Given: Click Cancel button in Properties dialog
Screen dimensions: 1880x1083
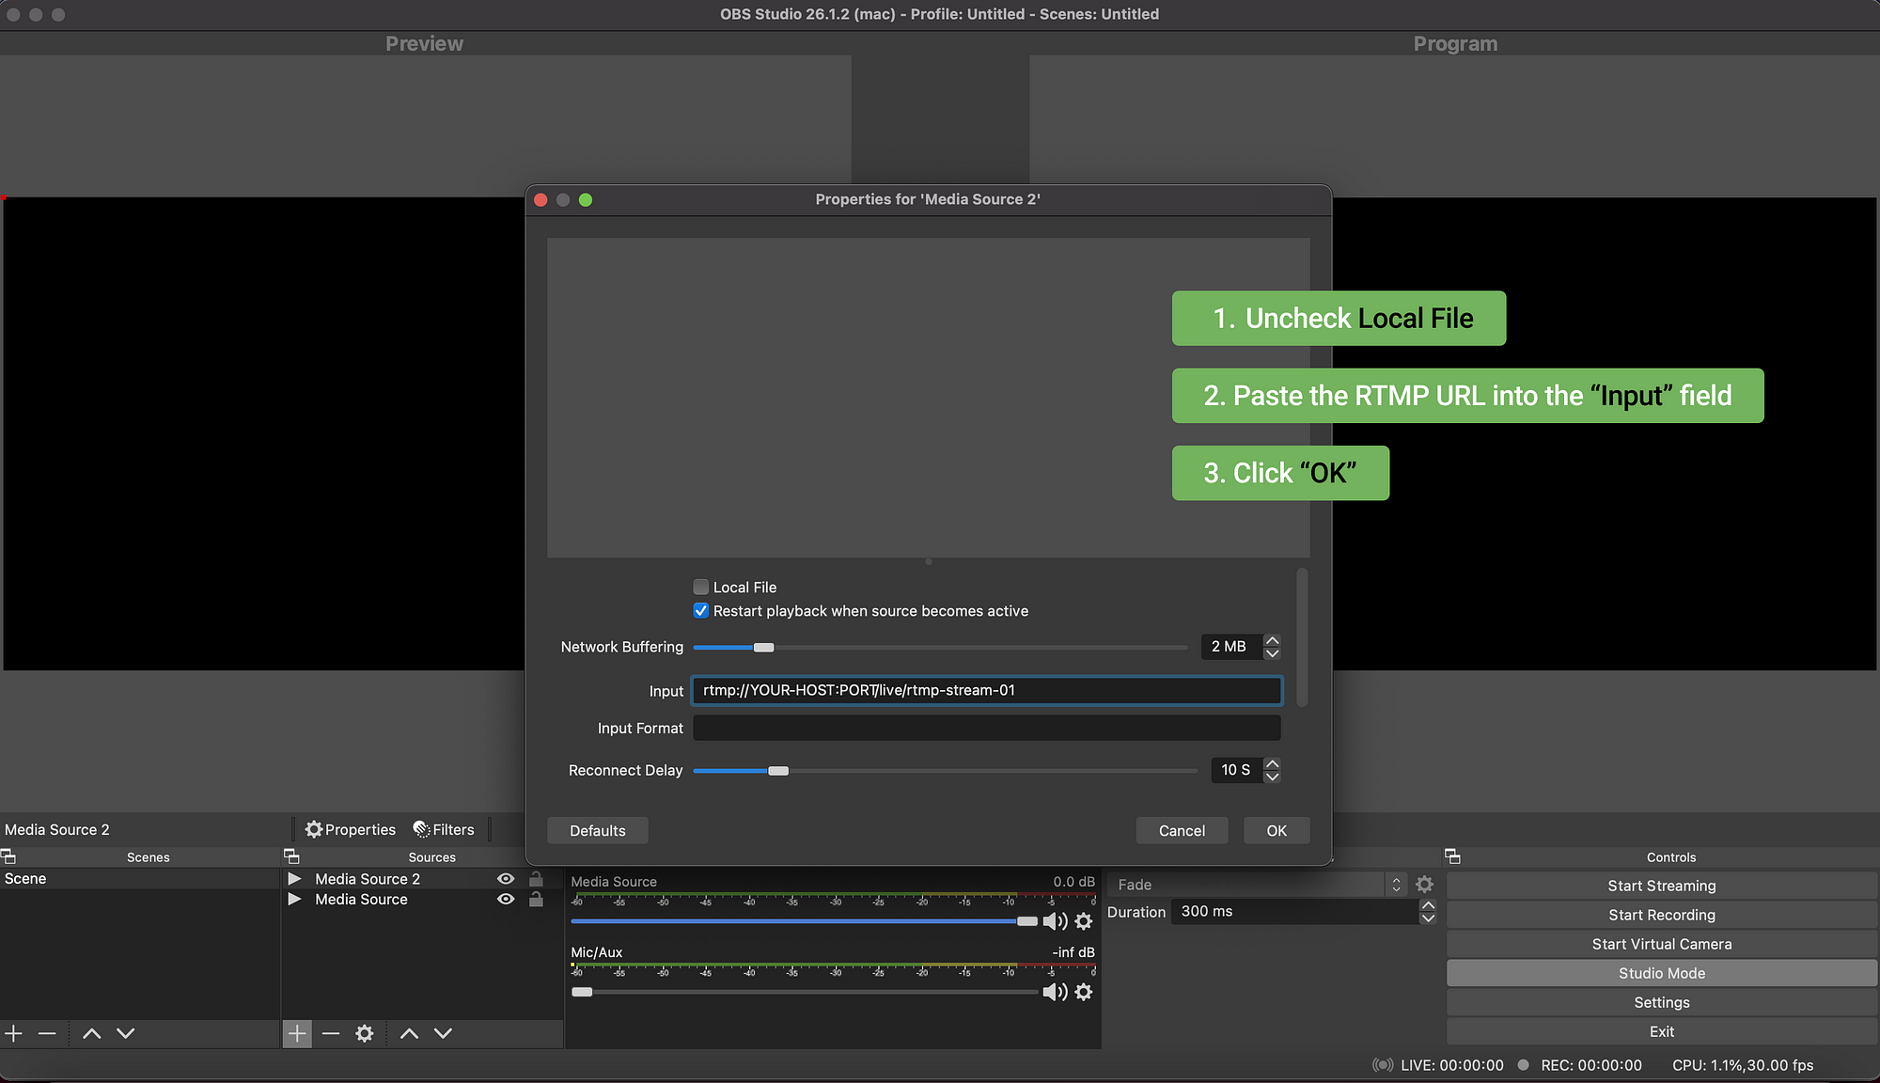Looking at the screenshot, I should point(1180,830).
